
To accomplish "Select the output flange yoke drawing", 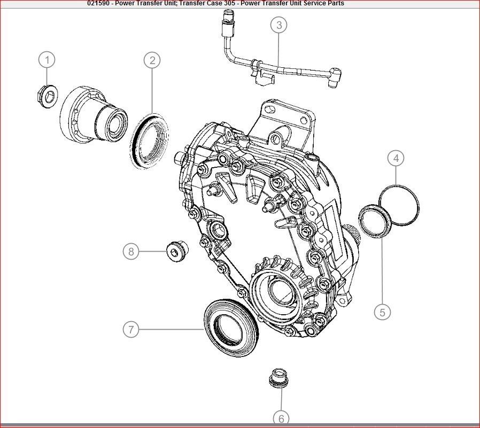I will click(x=94, y=114).
